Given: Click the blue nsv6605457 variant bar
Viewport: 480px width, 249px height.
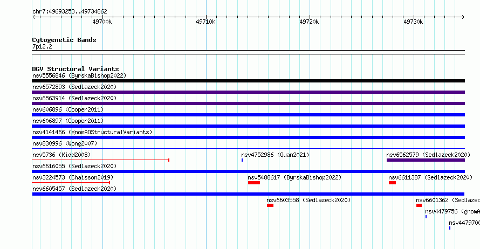Looking at the screenshot, I should [248, 194].
